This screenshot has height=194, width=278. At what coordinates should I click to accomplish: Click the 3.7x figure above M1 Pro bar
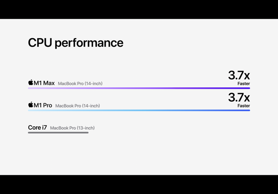pos(239,98)
